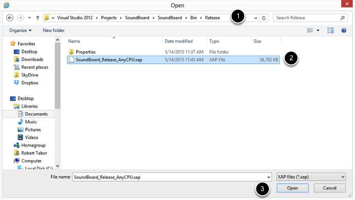Open the XAP files type filter dropdown
The image size is (355, 200).
311,177
